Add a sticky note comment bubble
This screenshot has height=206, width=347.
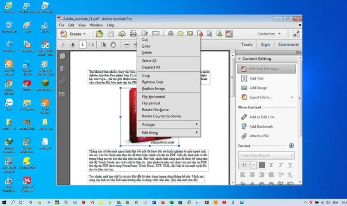181,33
